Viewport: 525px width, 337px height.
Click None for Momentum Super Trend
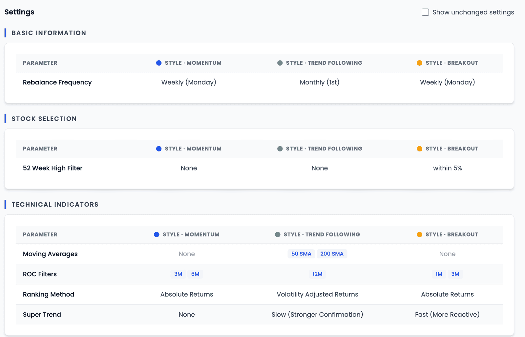[x=187, y=314]
